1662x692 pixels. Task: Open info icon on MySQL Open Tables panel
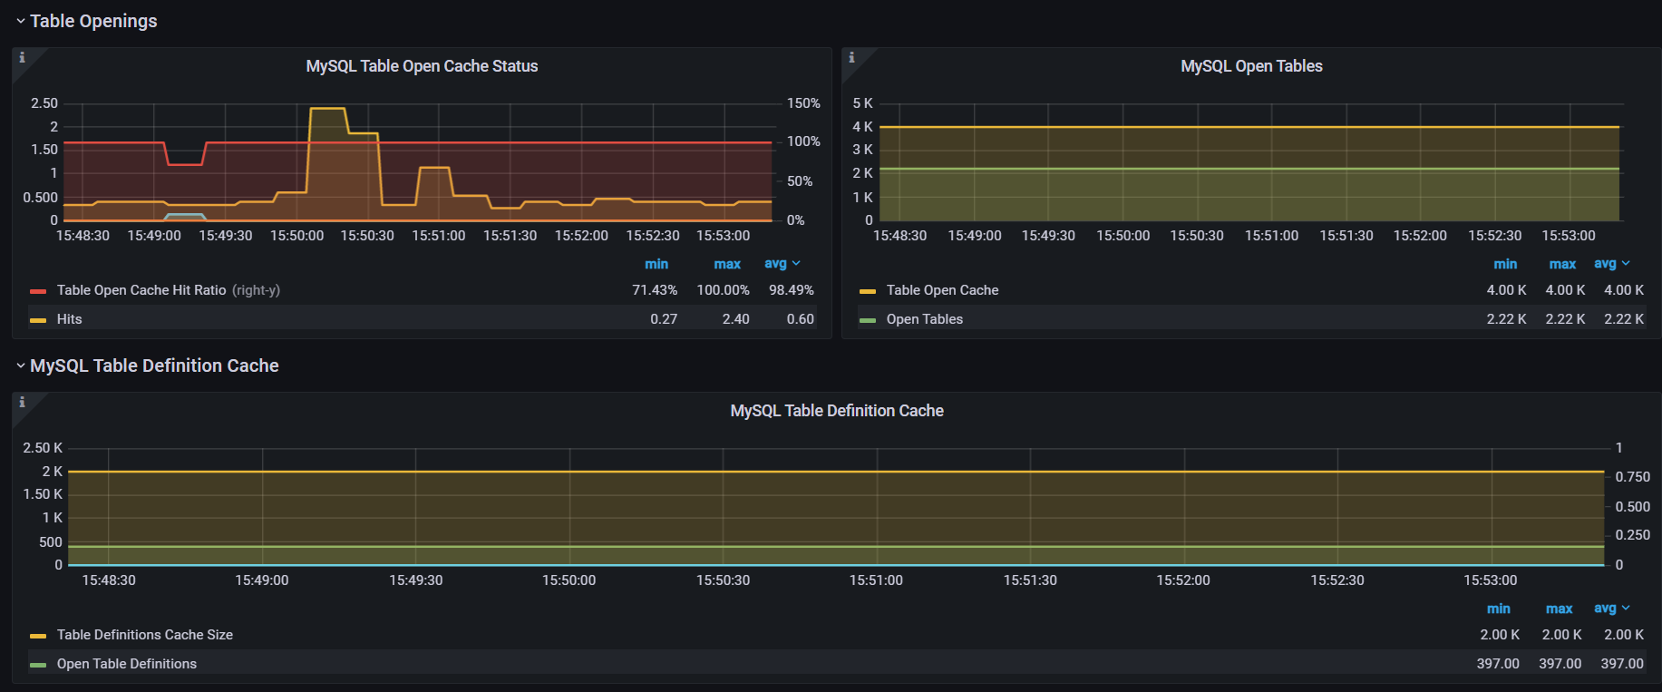851,57
